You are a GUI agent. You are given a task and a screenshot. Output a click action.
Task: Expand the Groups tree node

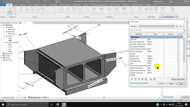point(1,58)
